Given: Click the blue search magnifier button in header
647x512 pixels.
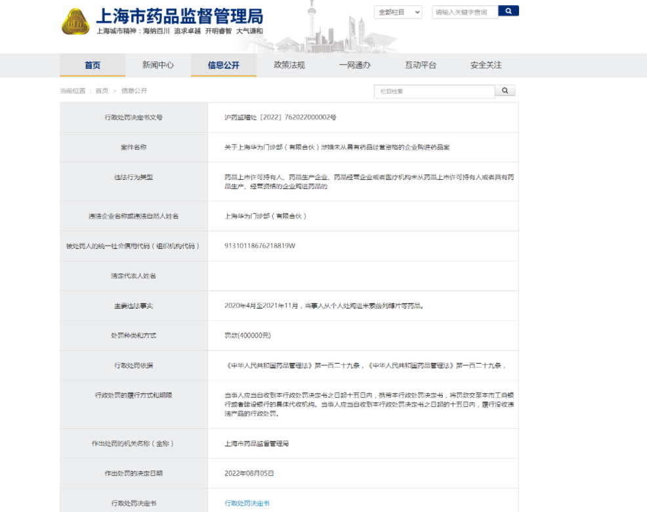Looking at the screenshot, I should [x=509, y=11].
